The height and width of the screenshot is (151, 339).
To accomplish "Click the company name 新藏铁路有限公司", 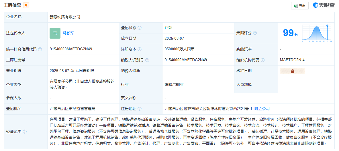I will (x=65, y=17).
